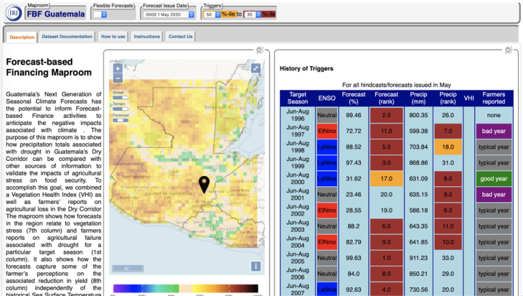Click the FBF Guatemala maproom title

click(x=55, y=13)
